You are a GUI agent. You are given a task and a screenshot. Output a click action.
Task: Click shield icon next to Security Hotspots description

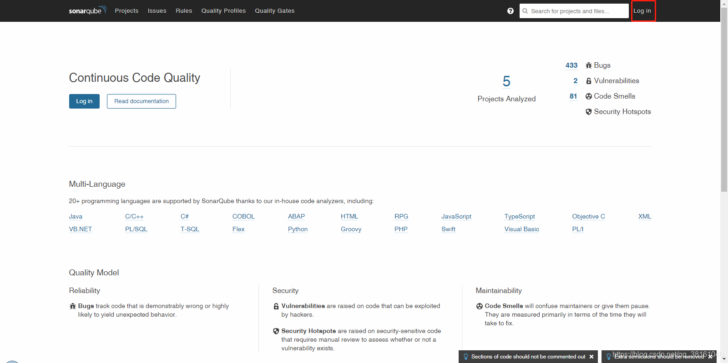point(276,331)
